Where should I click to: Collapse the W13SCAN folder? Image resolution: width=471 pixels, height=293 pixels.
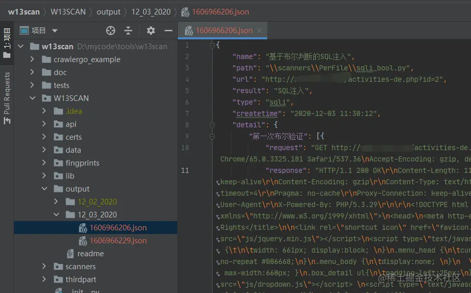[33, 98]
